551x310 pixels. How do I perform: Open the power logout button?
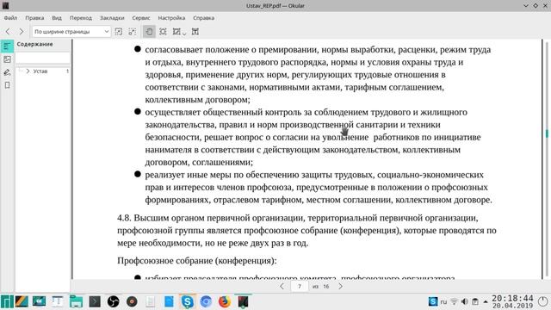pos(543,301)
